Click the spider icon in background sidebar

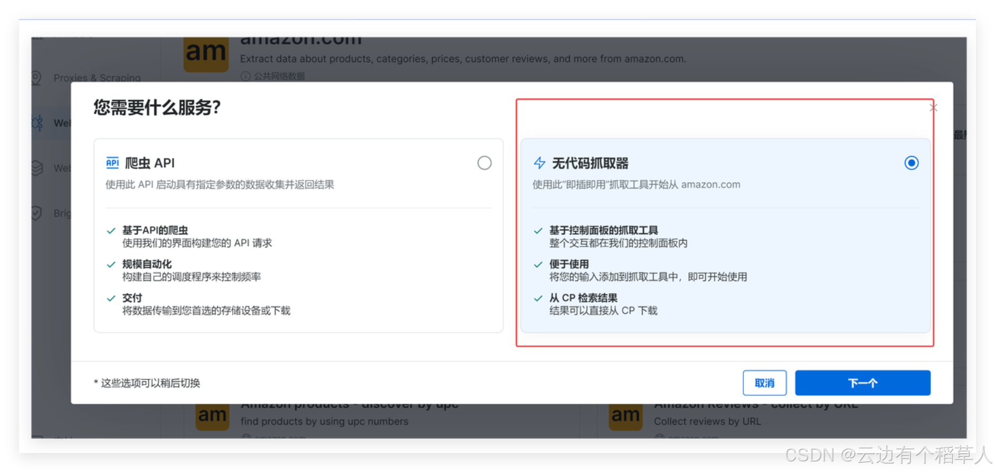[x=37, y=123]
